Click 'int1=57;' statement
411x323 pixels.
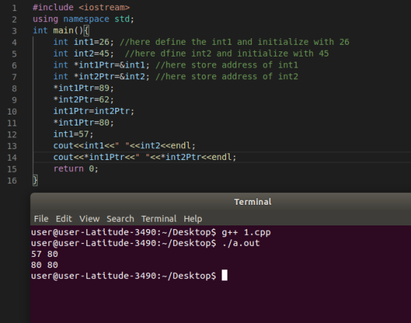point(73,134)
